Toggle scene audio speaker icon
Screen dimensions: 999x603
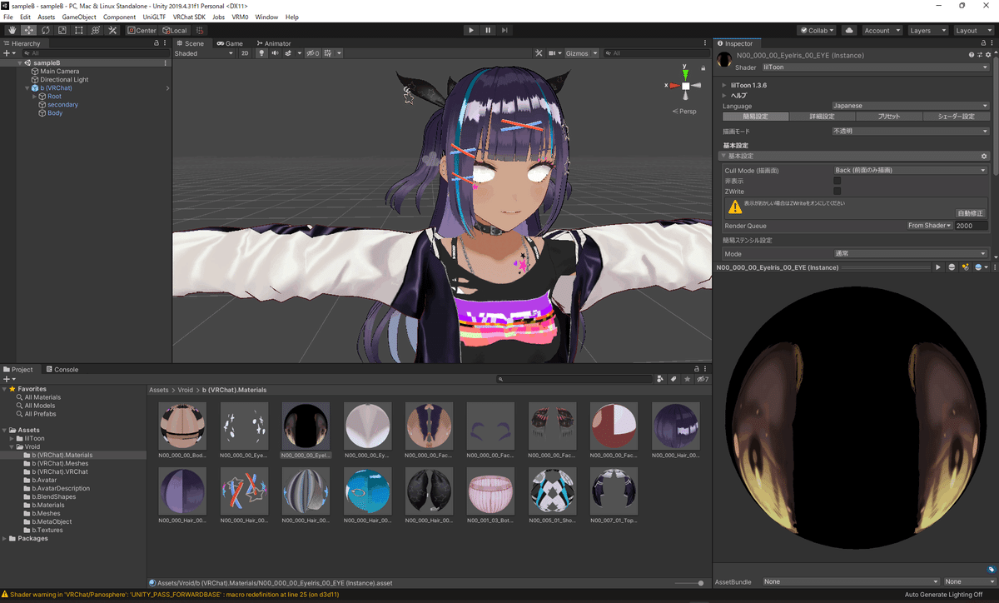tap(275, 53)
